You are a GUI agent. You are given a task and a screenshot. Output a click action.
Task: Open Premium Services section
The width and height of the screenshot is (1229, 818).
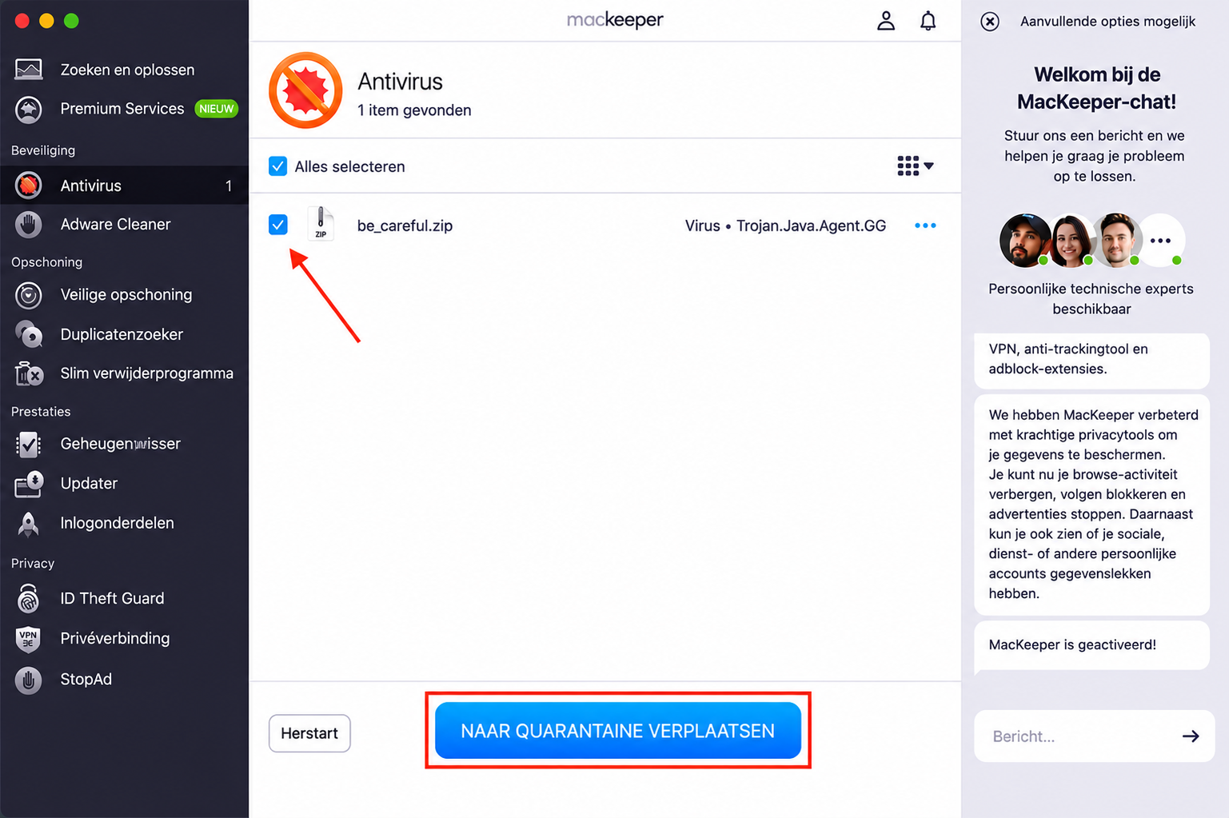point(122,109)
